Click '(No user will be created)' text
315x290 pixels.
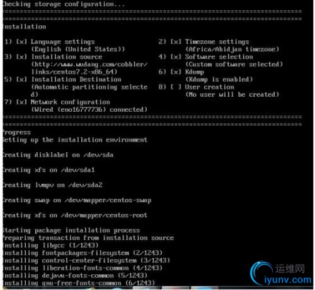[x=232, y=95]
